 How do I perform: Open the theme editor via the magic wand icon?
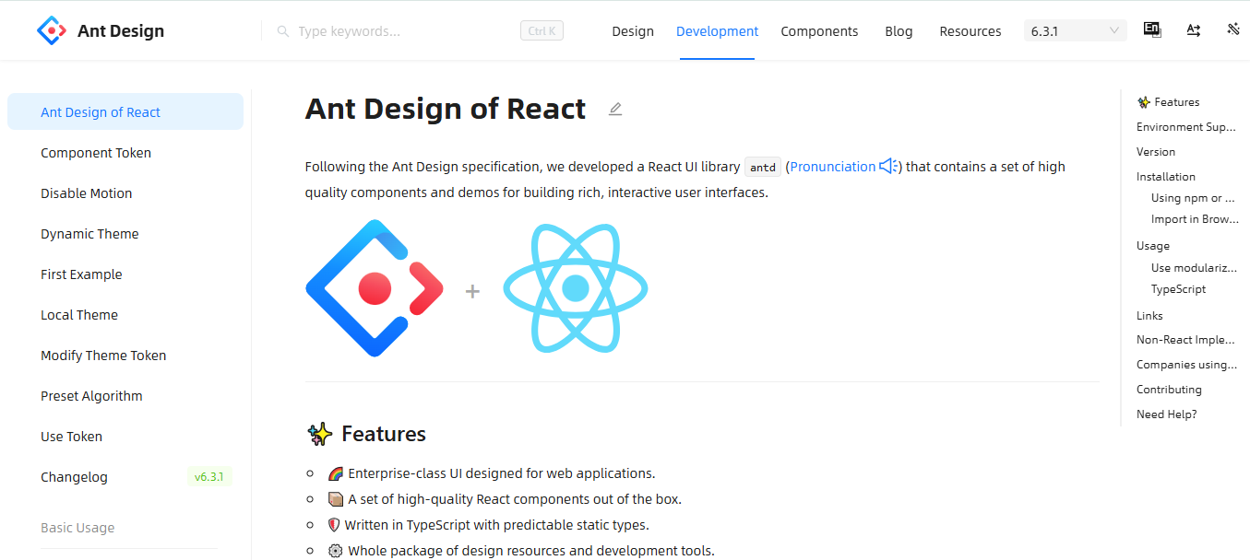pyautogui.click(x=1233, y=29)
